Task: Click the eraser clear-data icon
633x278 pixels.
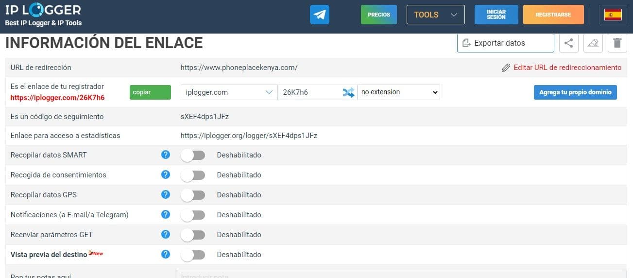Action: (593, 43)
